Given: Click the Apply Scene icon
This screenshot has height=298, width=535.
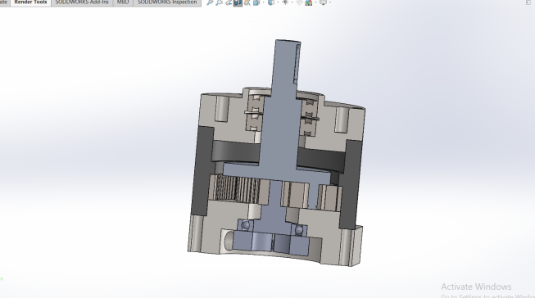Looking at the screenshot, I should [x=309, y=2].
